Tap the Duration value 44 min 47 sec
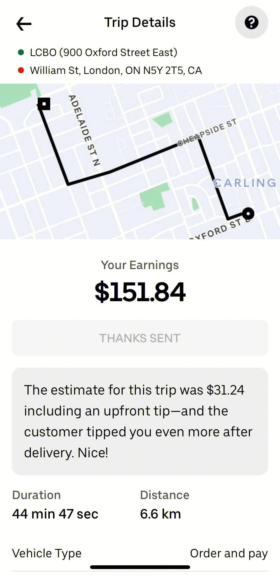Viewport: 280px width, 575px height. (55, 514)
